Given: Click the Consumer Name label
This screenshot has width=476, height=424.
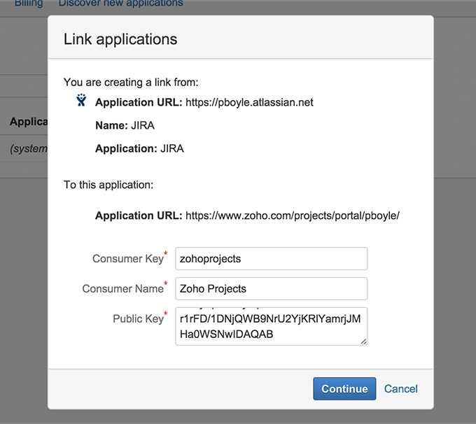Looking at the screenshot, I should point(122,289).
